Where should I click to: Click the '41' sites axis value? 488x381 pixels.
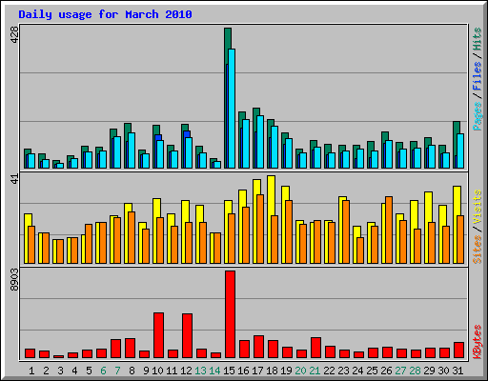point(14,179)
